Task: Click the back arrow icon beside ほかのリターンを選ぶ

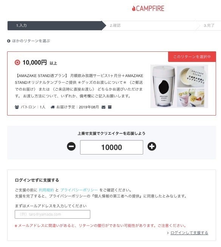Action: pyautogui.click(x=9, y=41)
